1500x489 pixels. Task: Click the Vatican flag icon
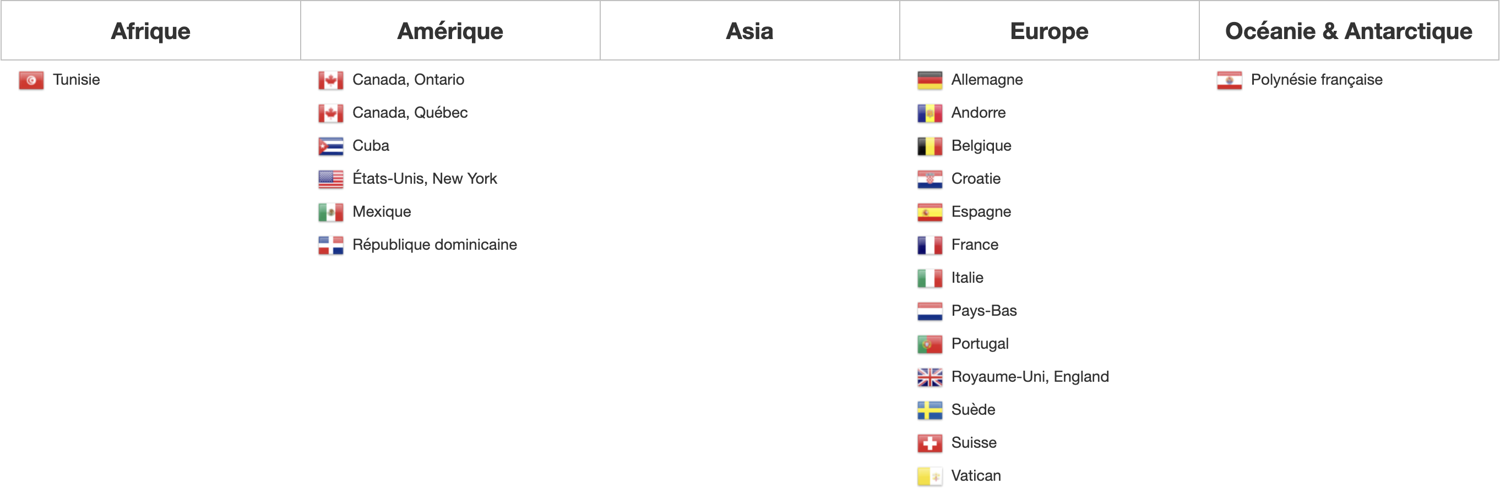930,476
